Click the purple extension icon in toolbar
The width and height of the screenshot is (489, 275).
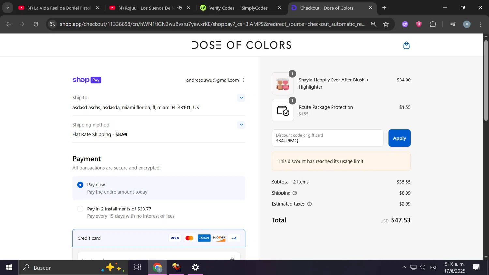(x=405, y=24)
